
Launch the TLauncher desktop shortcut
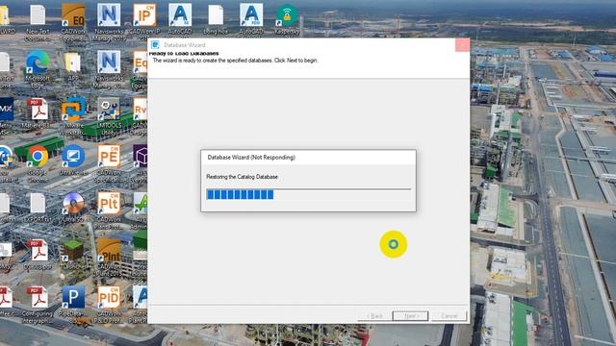point(73,251)
